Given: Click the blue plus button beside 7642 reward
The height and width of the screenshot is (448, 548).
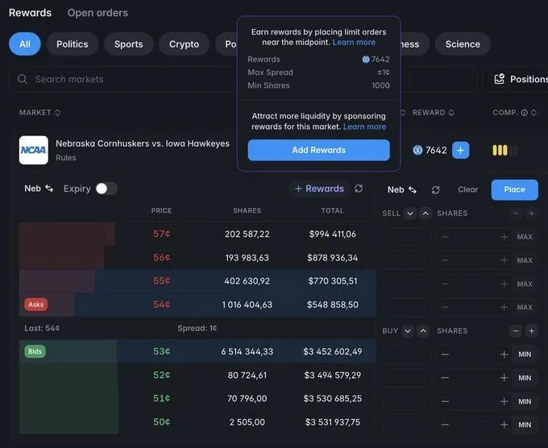Looking at the screenshot, I should point(460,150).
